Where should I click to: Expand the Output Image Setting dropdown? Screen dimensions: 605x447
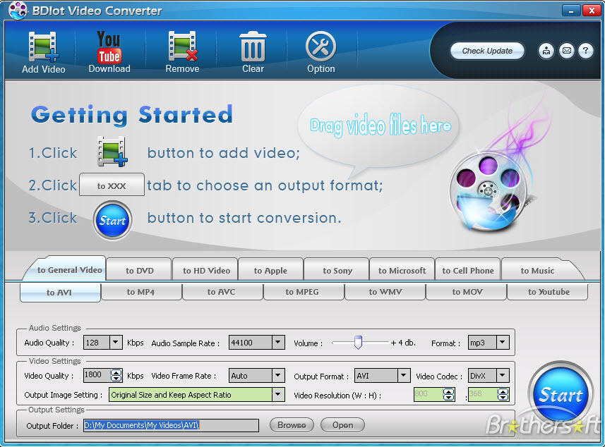tap(278, 394)
